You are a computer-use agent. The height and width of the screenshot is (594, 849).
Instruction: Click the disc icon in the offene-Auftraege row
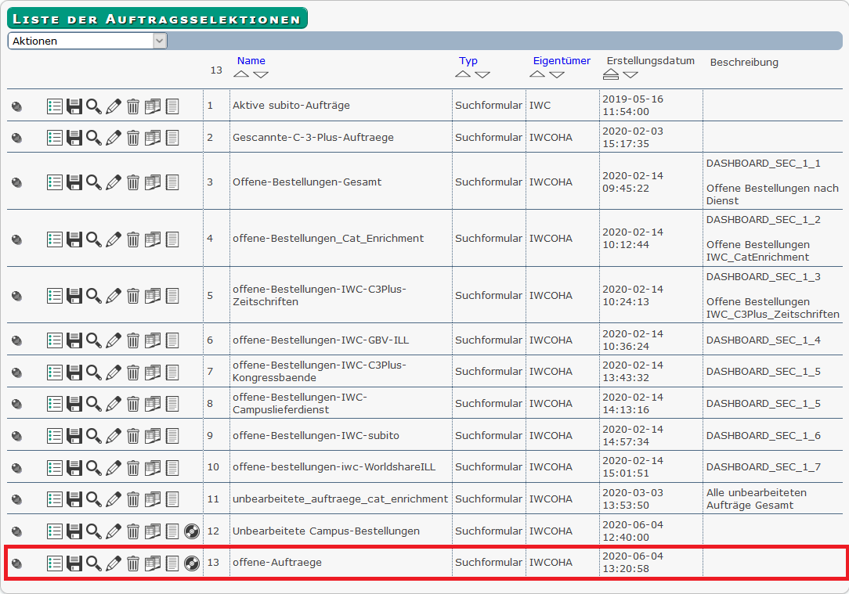pyautogui.click(x=192, y=563)
